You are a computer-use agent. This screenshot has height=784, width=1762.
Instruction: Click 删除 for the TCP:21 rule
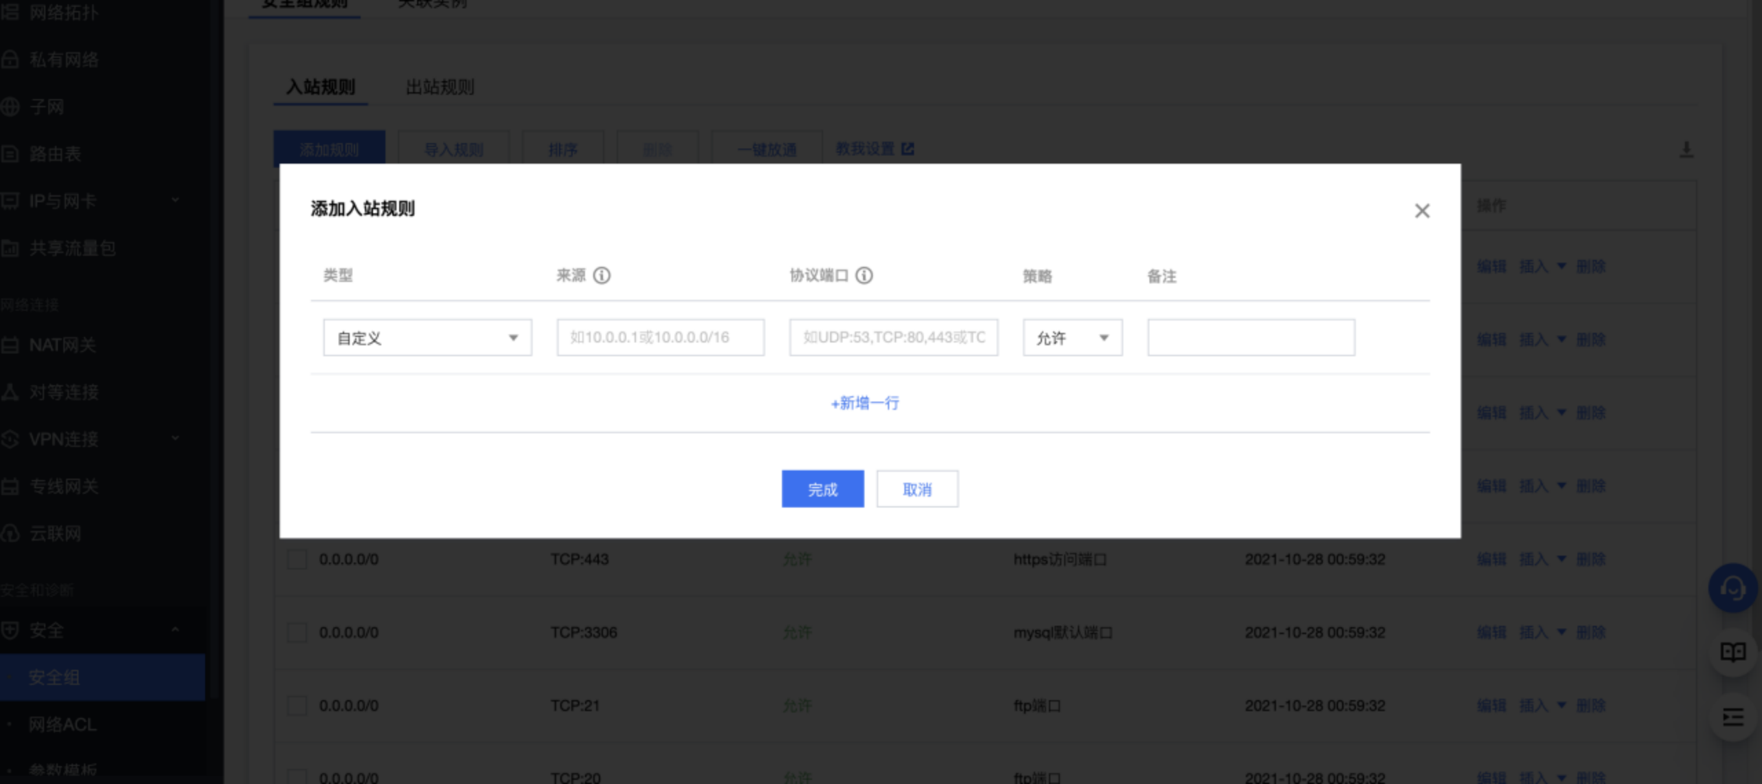1591,706
